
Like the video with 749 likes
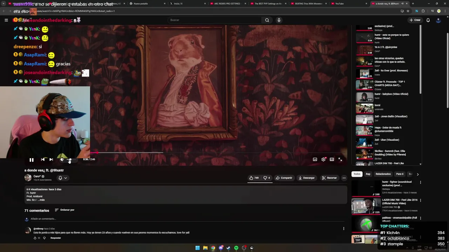tap(254, 178)
